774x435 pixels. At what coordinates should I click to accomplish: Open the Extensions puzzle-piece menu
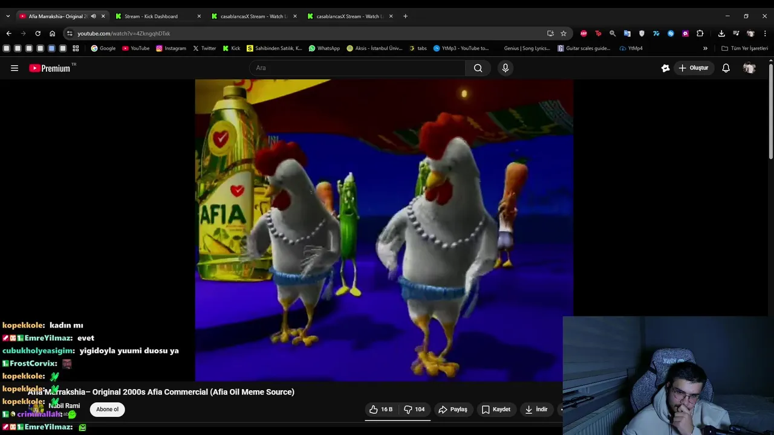coord(700,33)
